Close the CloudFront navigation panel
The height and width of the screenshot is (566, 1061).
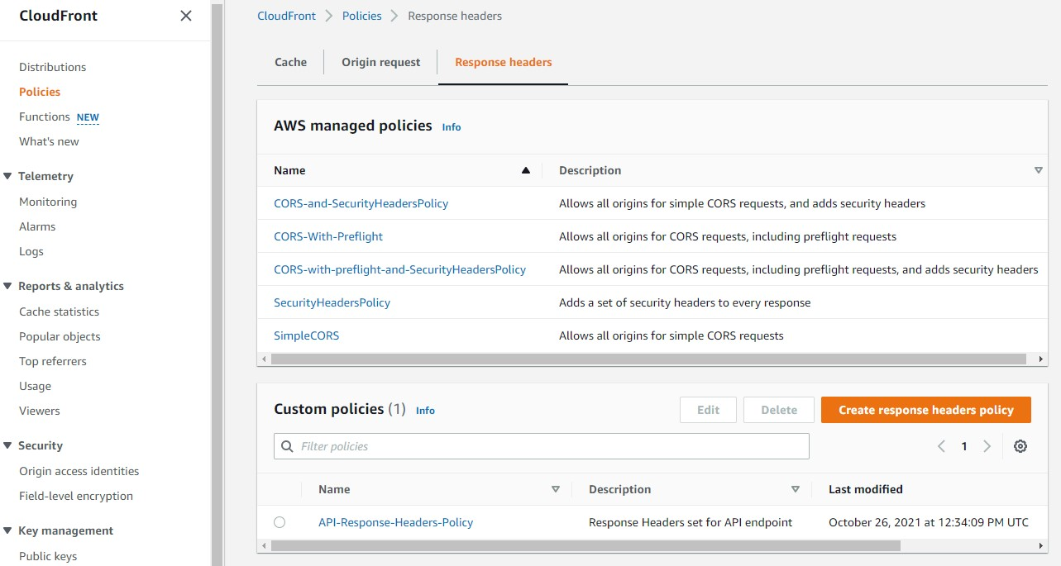pyautogui.click(x=186, y=16)
